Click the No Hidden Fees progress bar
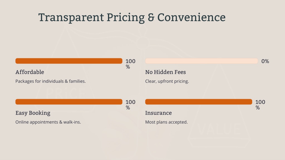 (202, 61)
